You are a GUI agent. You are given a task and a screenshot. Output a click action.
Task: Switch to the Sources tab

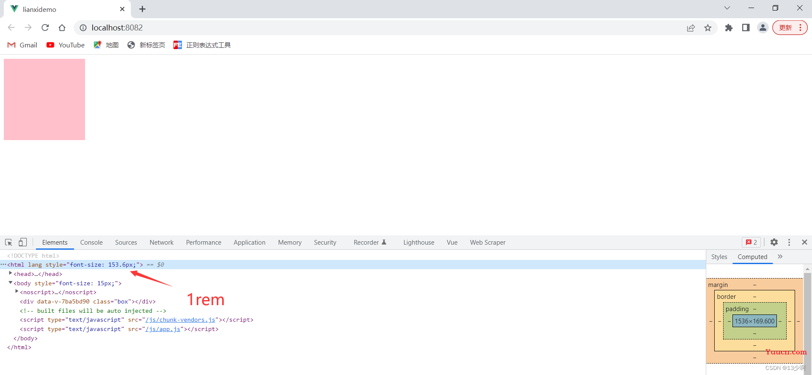[126, 243]
